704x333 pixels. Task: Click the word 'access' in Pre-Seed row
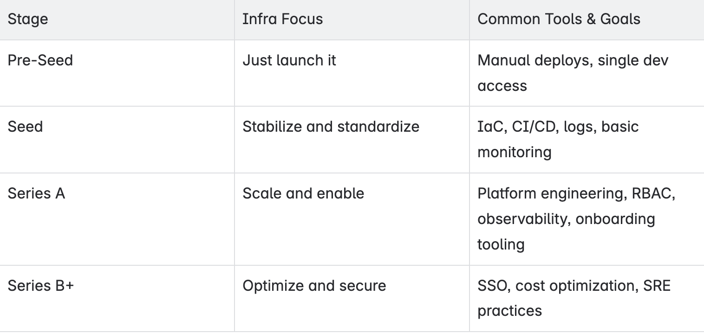pos(502,86)
